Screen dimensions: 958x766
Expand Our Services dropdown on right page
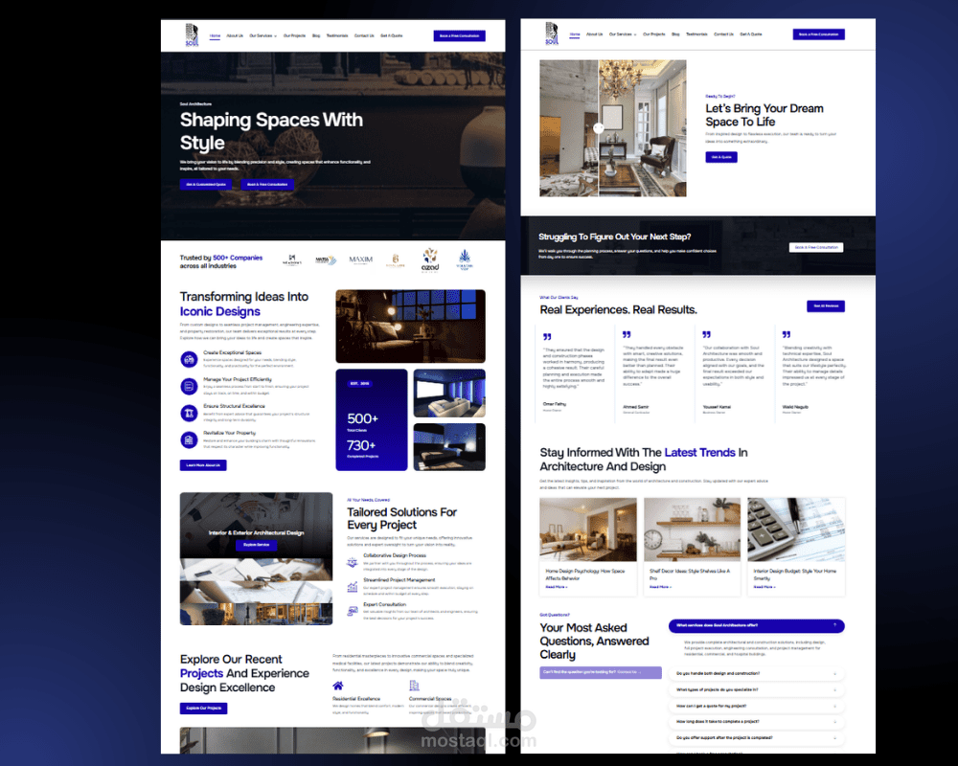pyautogui.click(x=623, y=34)
